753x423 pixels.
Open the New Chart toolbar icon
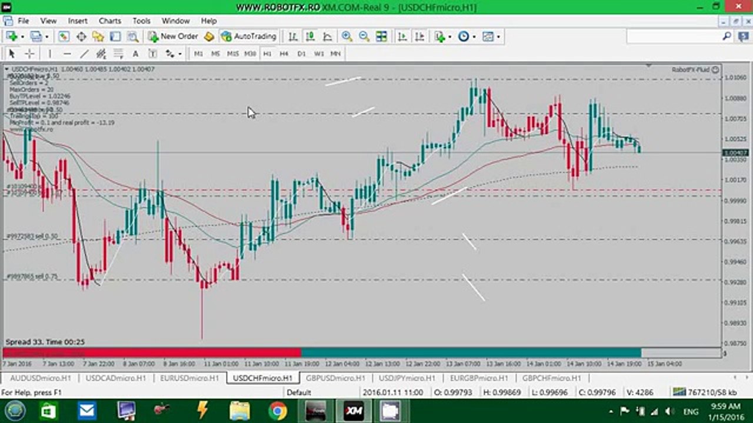pos(12,36)
